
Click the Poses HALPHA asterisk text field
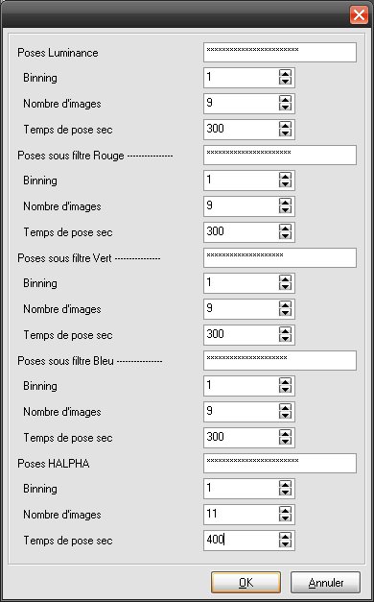click(280, 464)
